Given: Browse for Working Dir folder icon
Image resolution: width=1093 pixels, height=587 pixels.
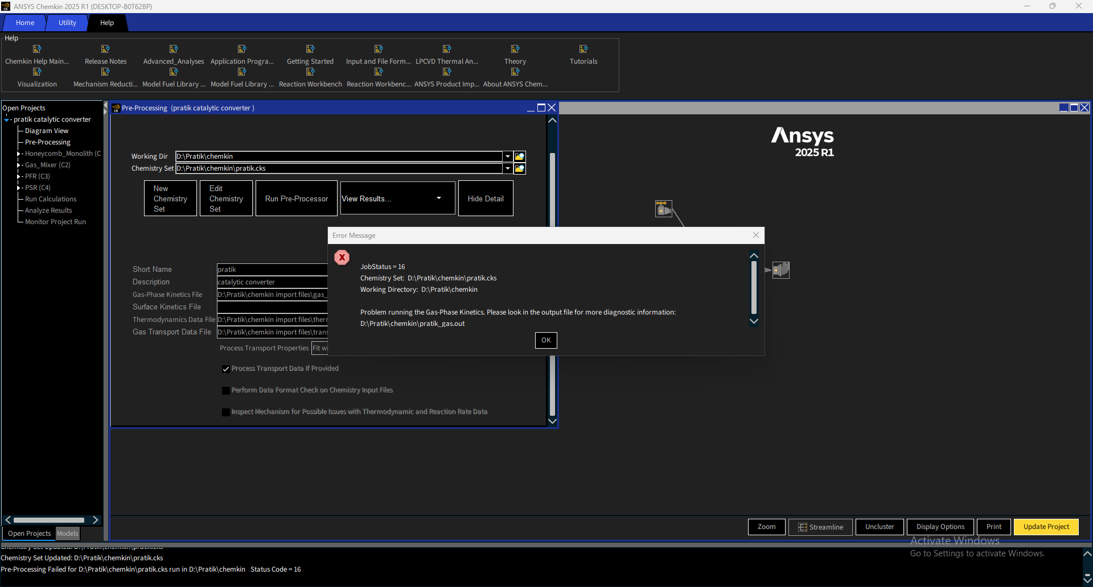Looking at the screenshot, I should click(x=519, y=156).
